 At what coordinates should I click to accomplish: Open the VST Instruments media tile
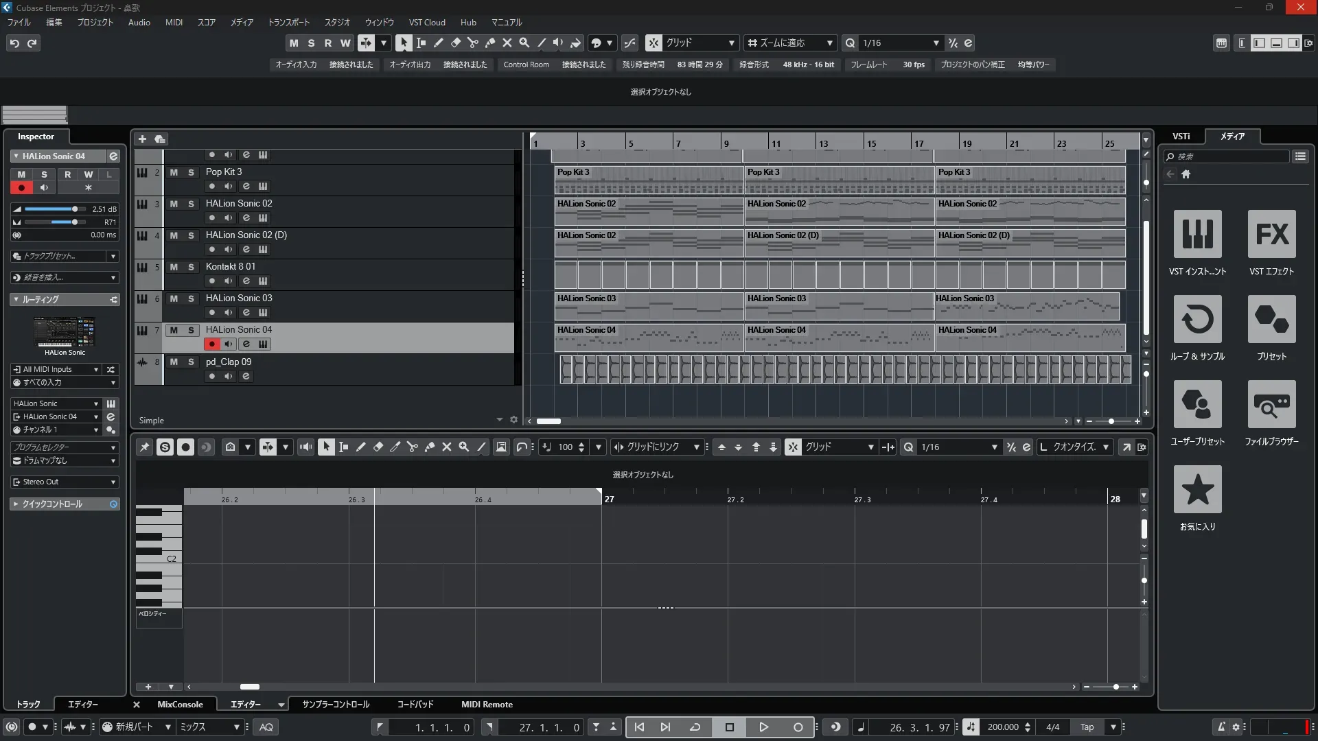(x=1197, y=235)
